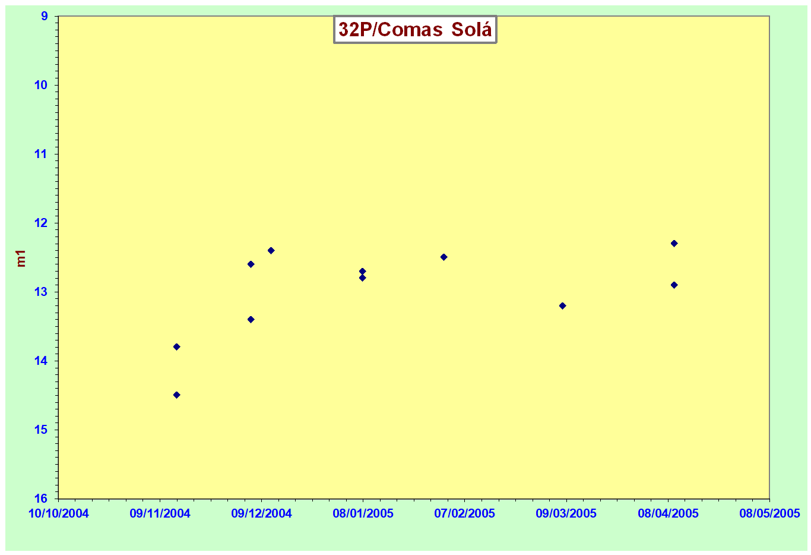Screen dimensions: 811x555
Task: Click the early December point at magnitude 12.6
Action: [x=251, y=264]
